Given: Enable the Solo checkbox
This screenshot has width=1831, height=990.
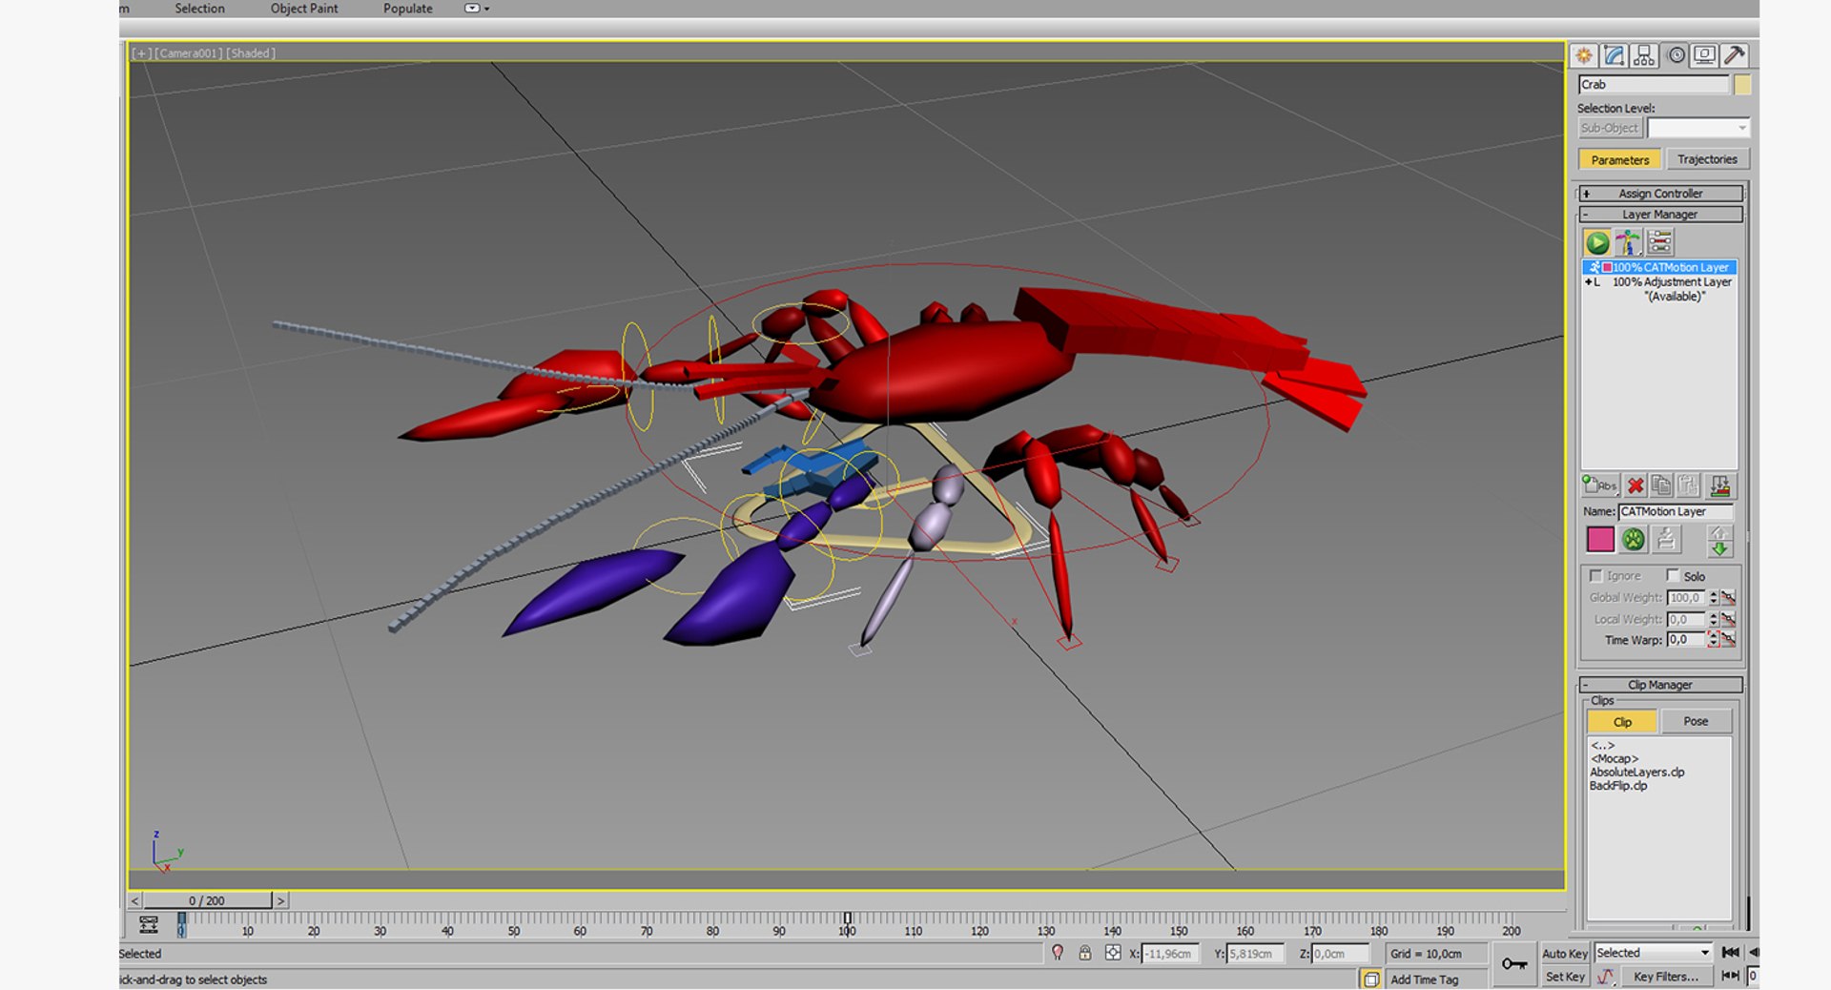Looking at the screenshot, I should pos(1673,576).
